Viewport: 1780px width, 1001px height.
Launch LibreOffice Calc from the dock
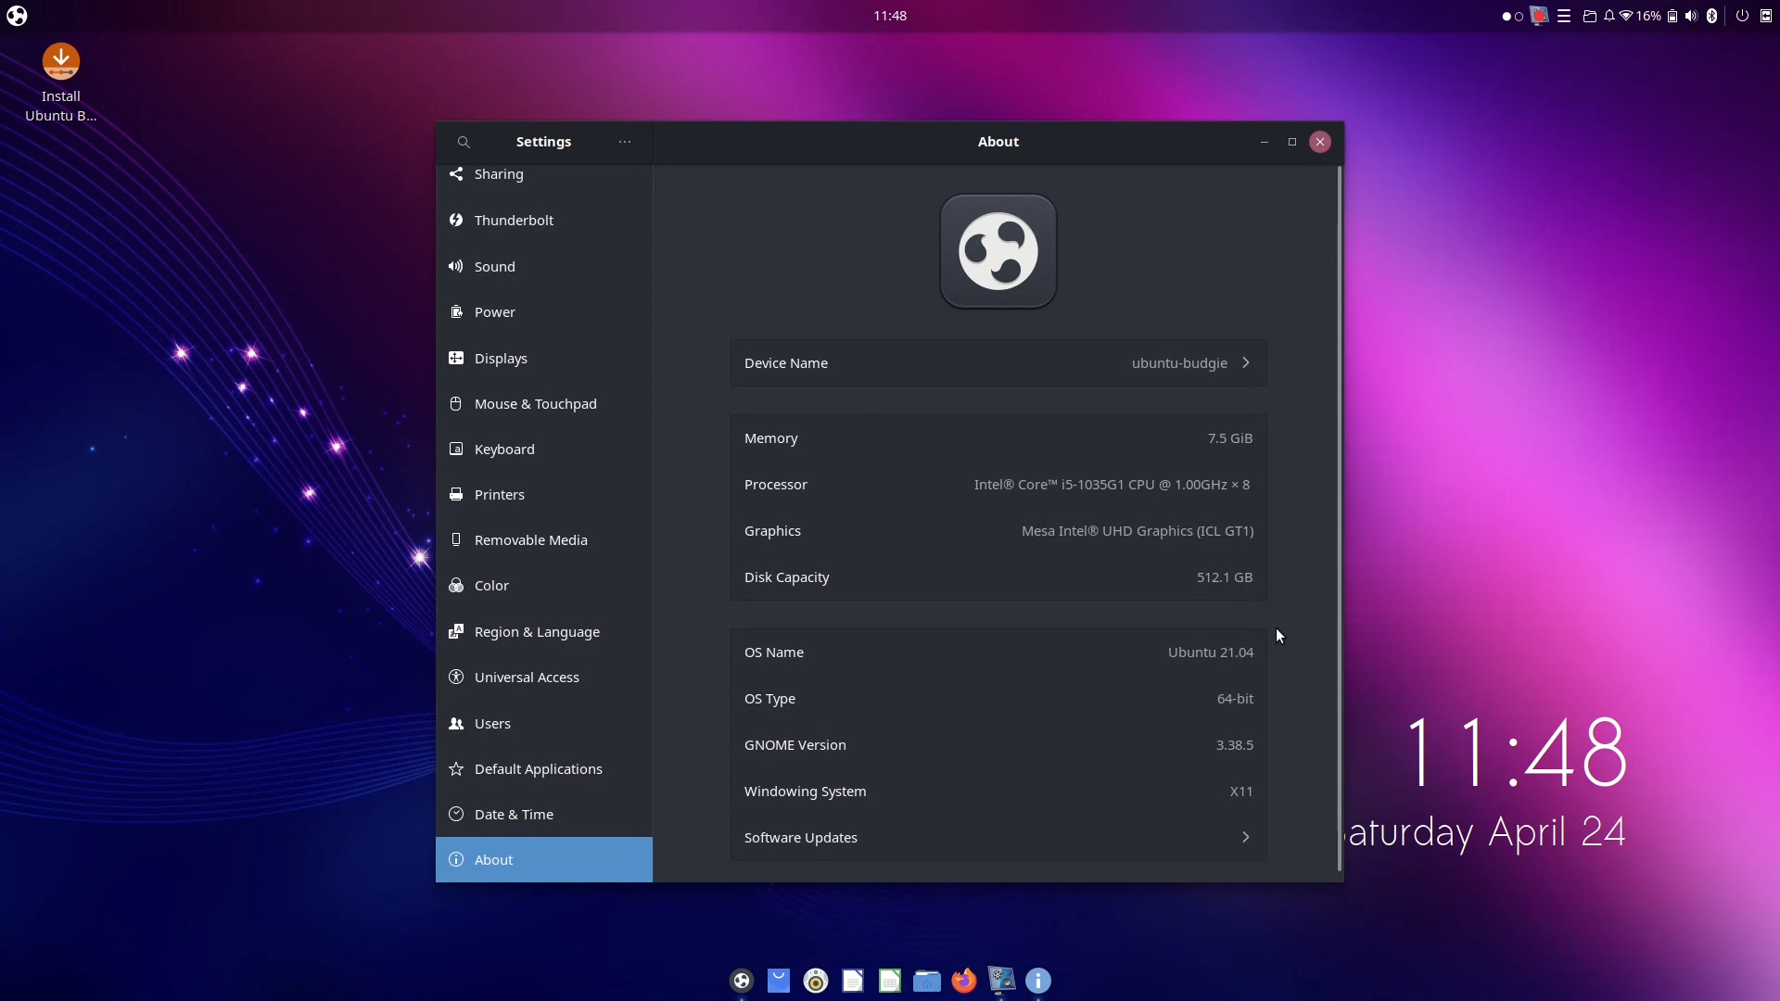[x=890, y=981]
